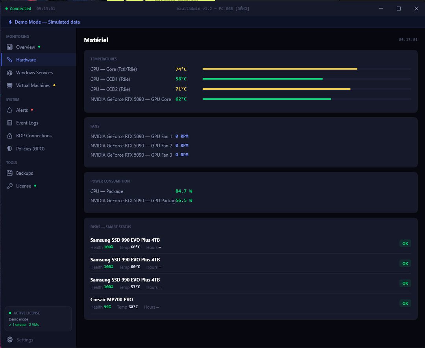The image size is (425, 348).
Task: Click the Corsair MP700 PRO disk name
Action: pos(112,300)
